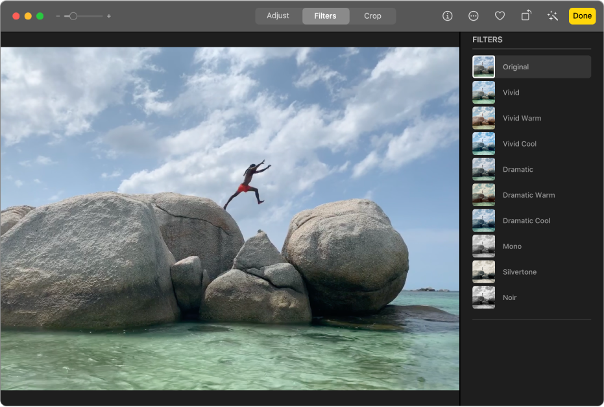Apply the Vivid Warm filter
Viewport: 604px width, 407px height.
click(x=531, y=118)
